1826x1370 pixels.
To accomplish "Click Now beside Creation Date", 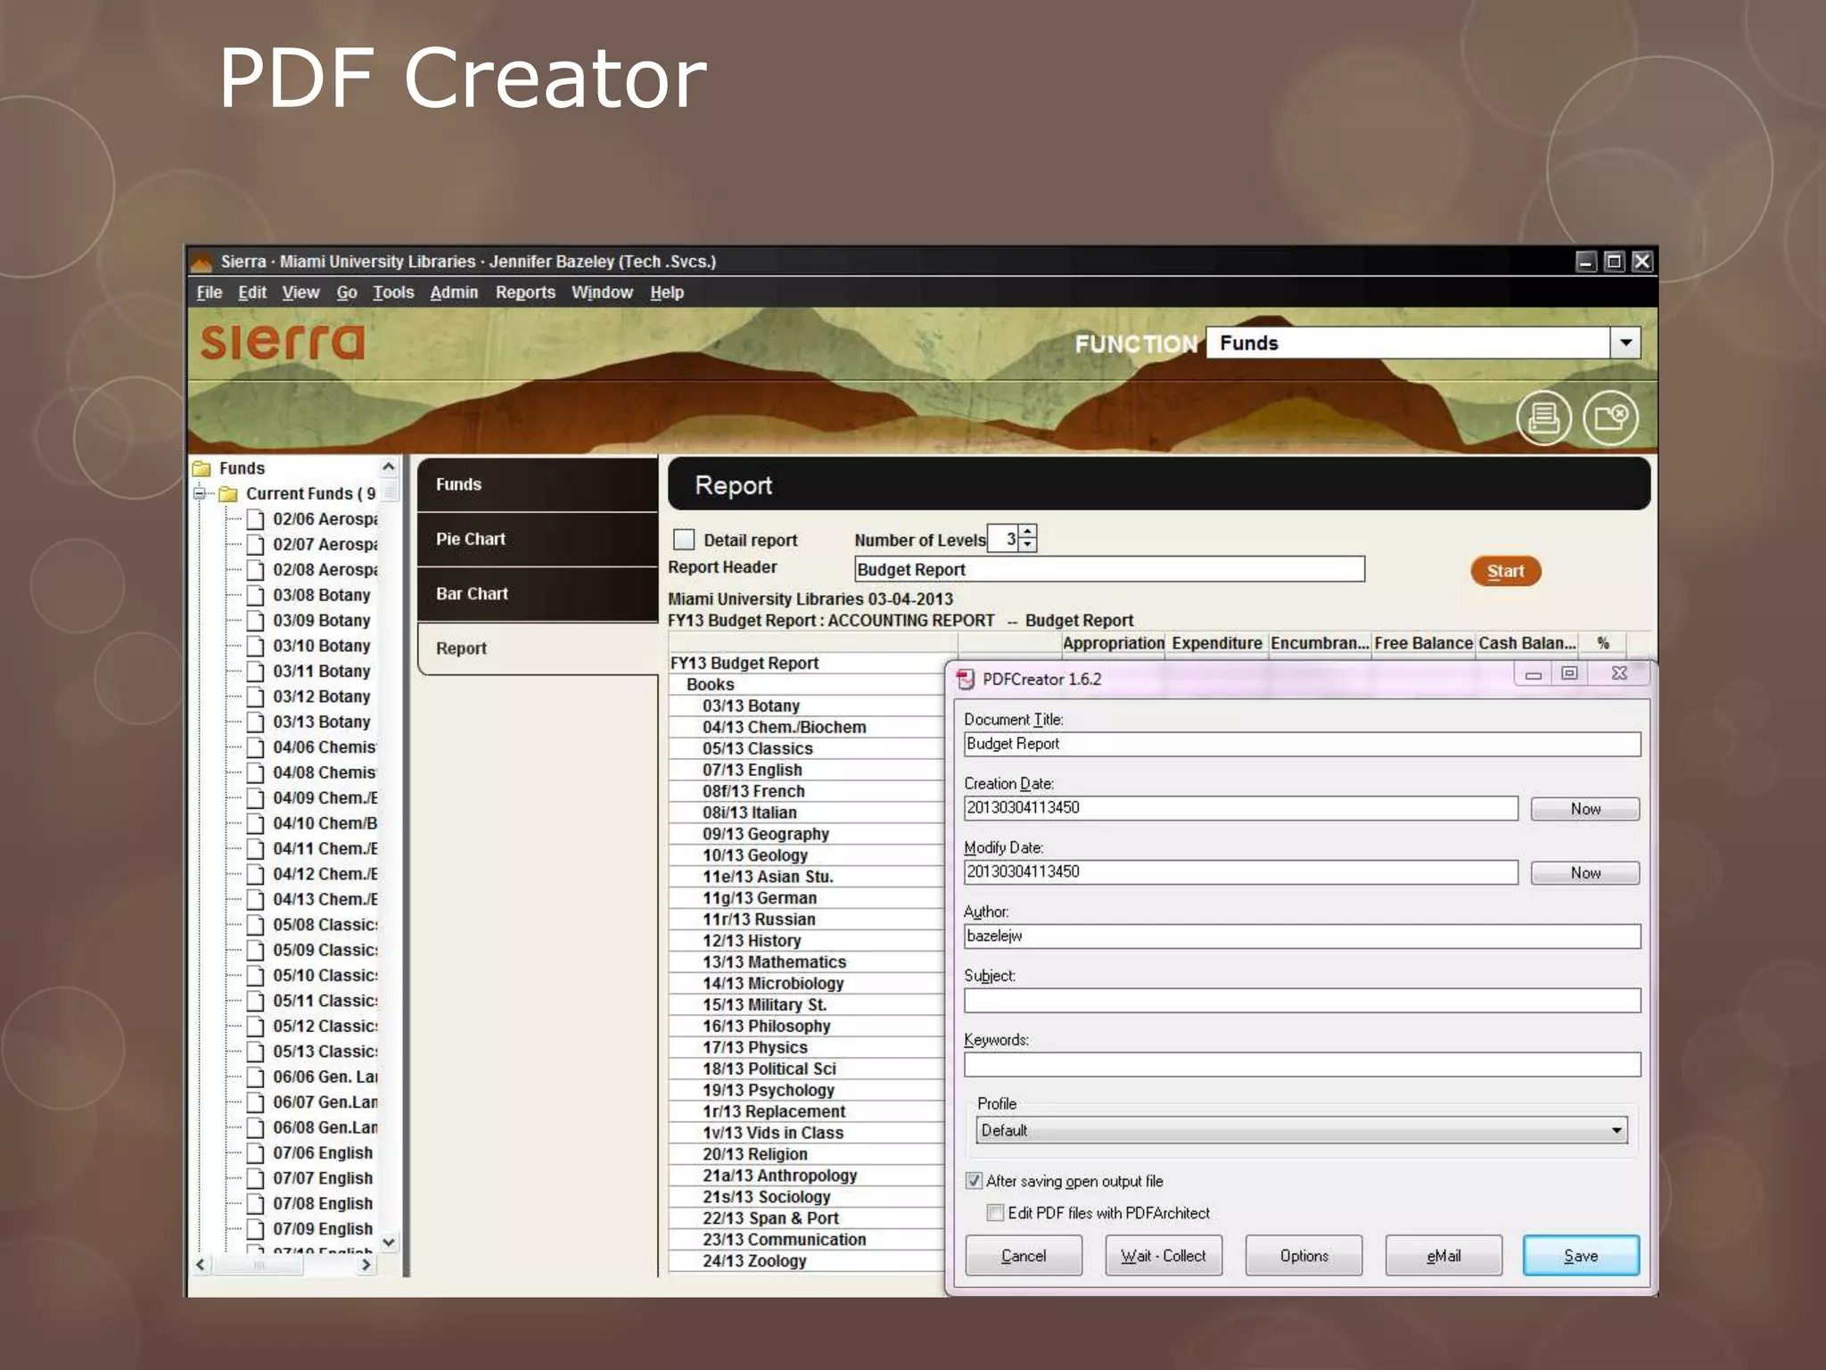I will pos(1585,809).
